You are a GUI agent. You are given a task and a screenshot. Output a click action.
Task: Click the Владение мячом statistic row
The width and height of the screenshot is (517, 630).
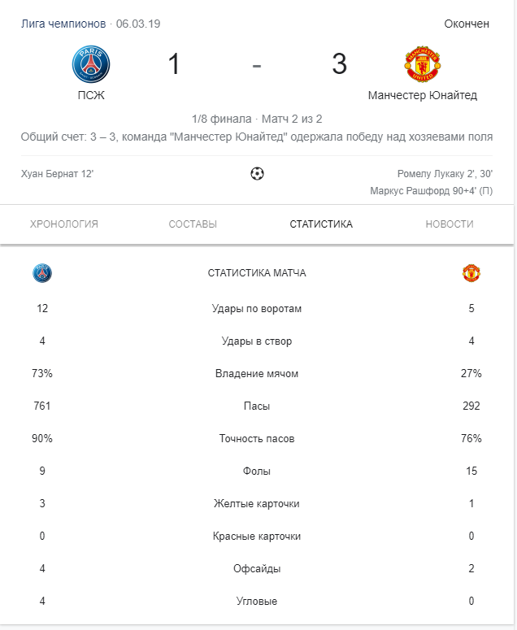[257, 374]
